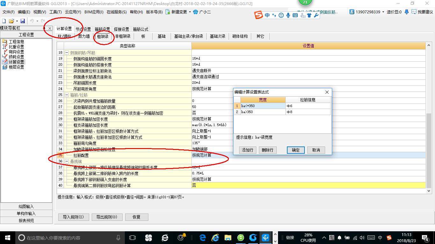Click the Sogou voice microphone icon

click(x=288, y=15)
